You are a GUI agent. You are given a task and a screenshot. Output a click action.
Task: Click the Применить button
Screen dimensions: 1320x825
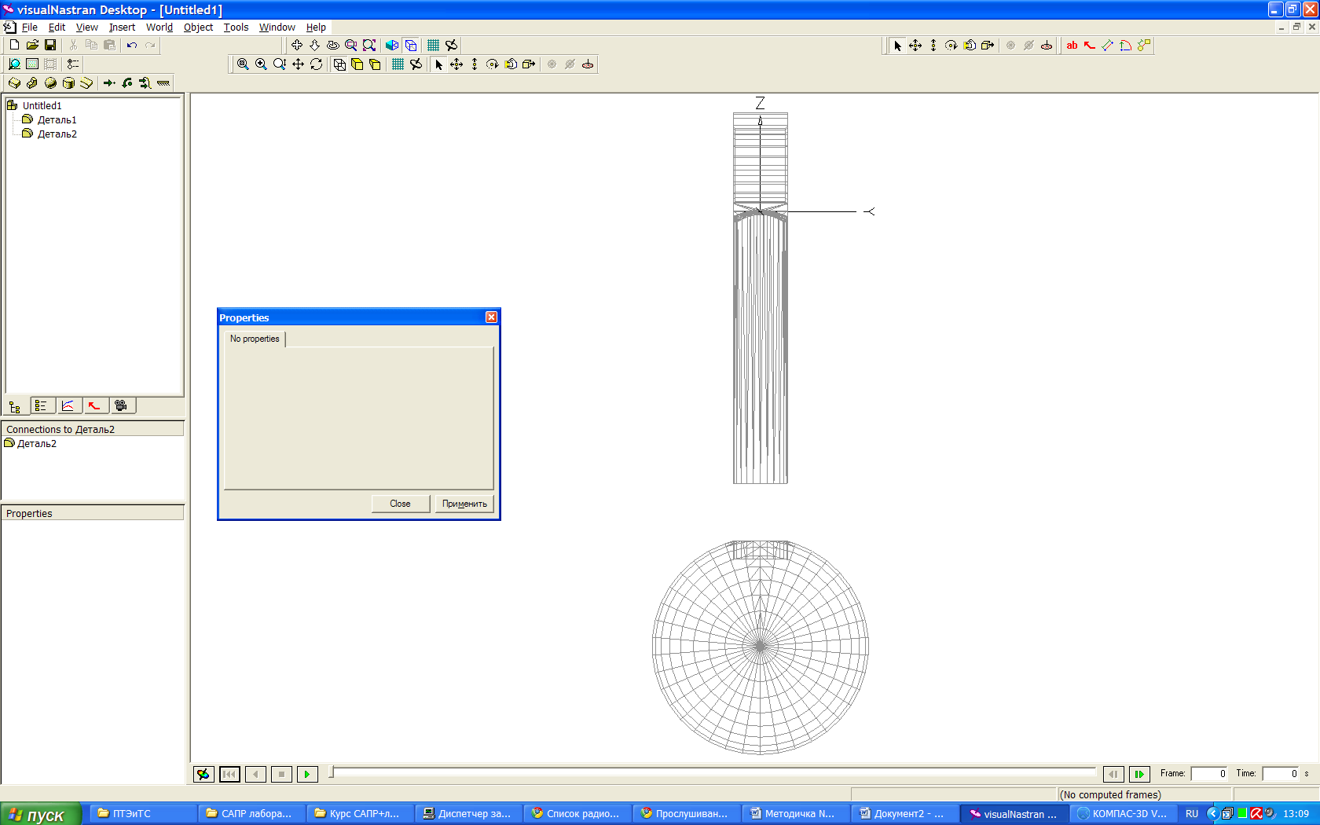(464, 504)
